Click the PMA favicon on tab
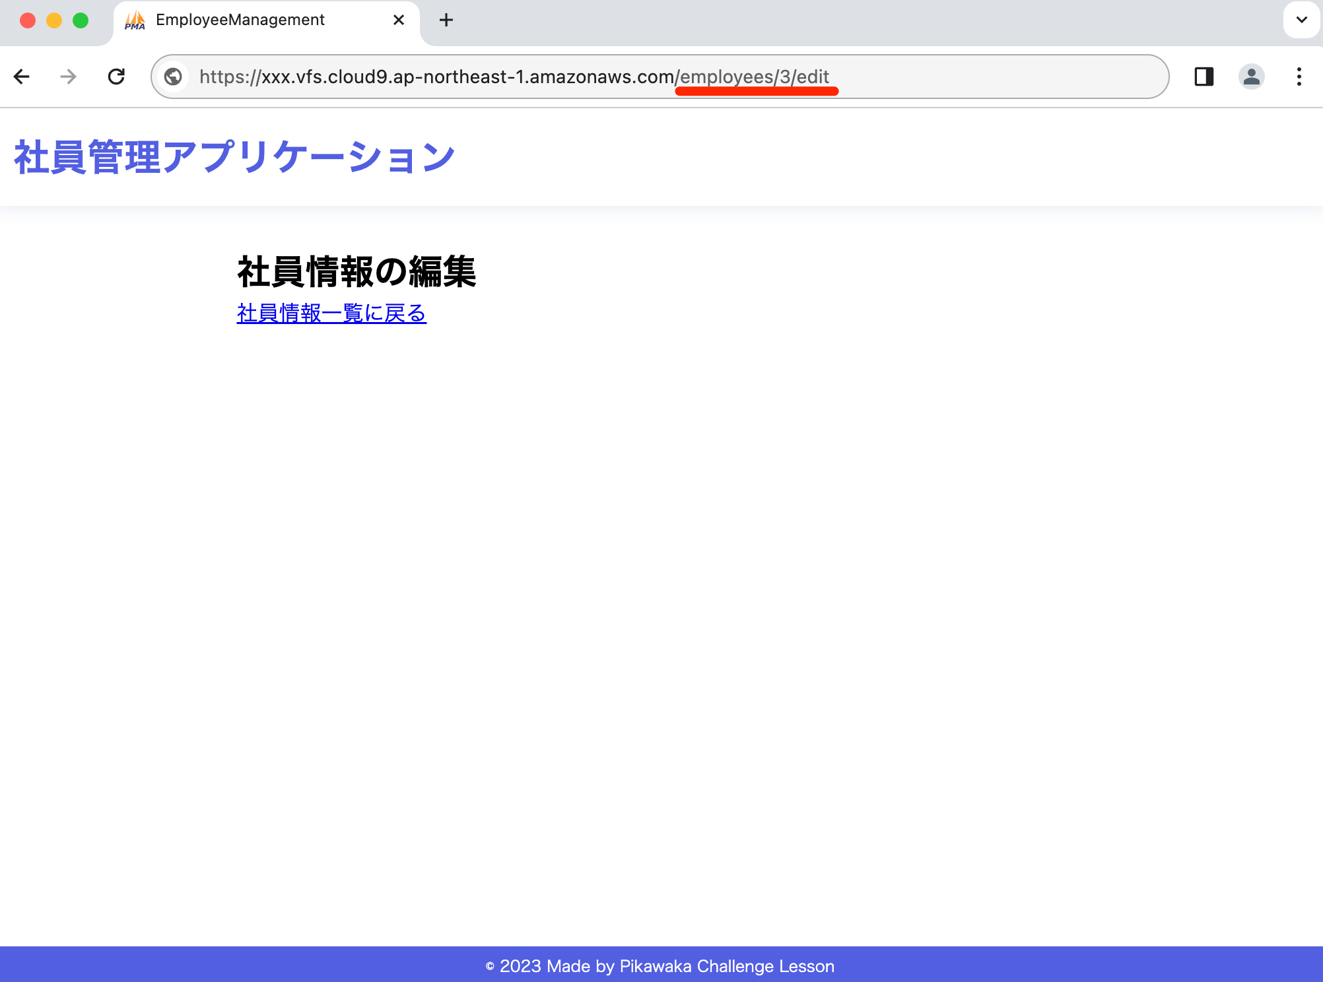The width and height of the screenshot is (1323, 982). pyautogui.click(x=135, y=20)
